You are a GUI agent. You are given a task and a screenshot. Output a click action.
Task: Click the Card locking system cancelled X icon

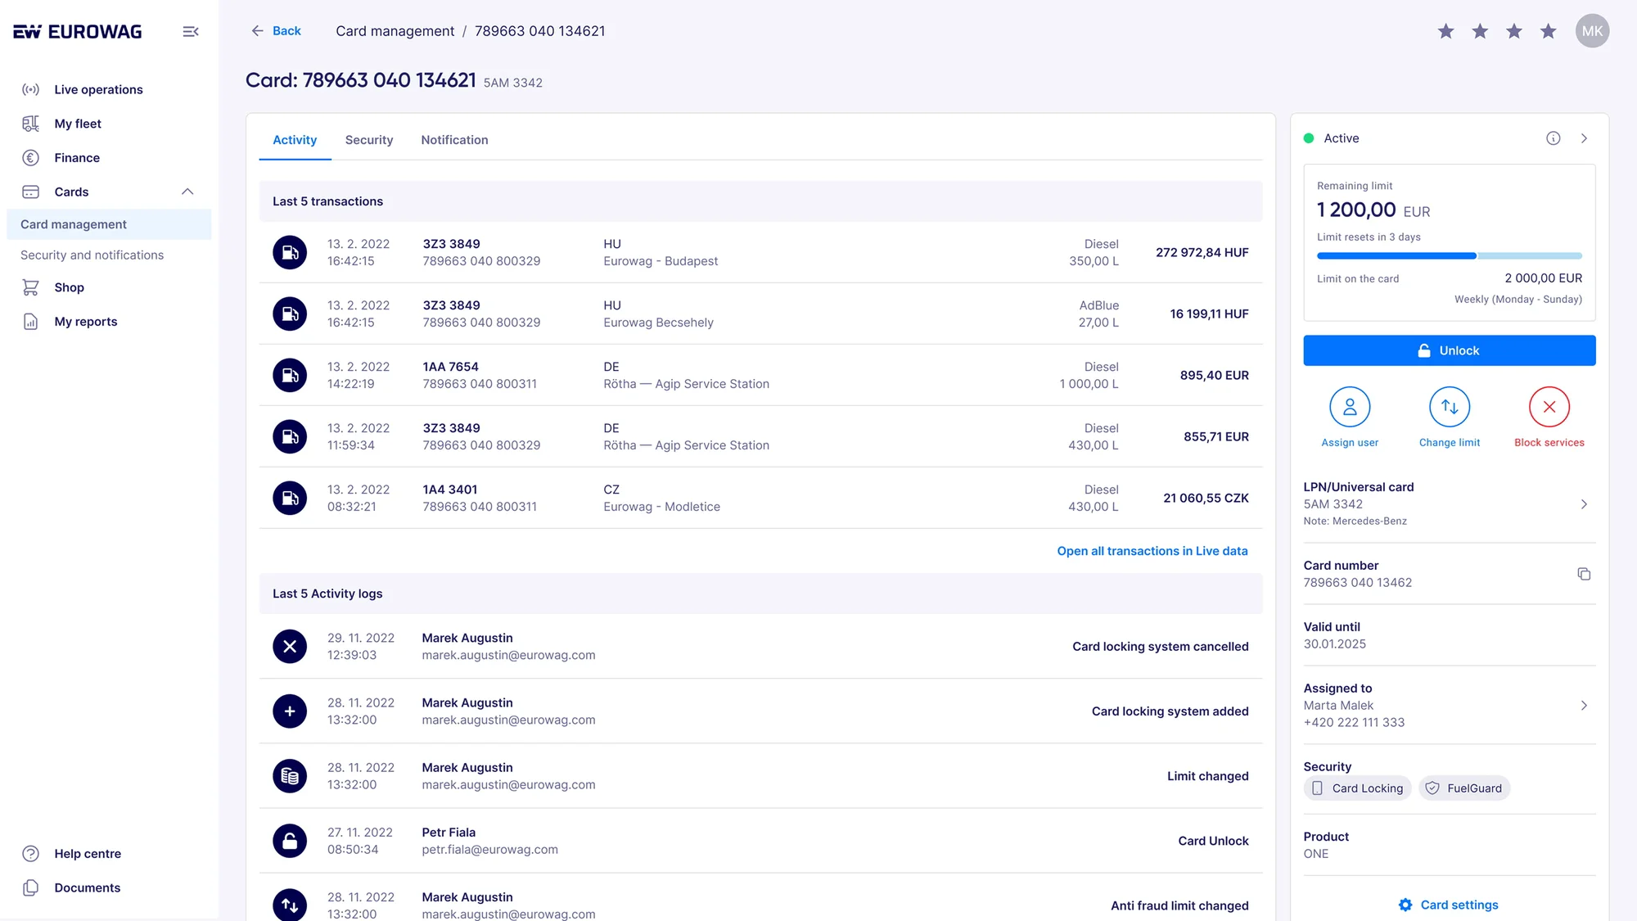coord(290,647)
